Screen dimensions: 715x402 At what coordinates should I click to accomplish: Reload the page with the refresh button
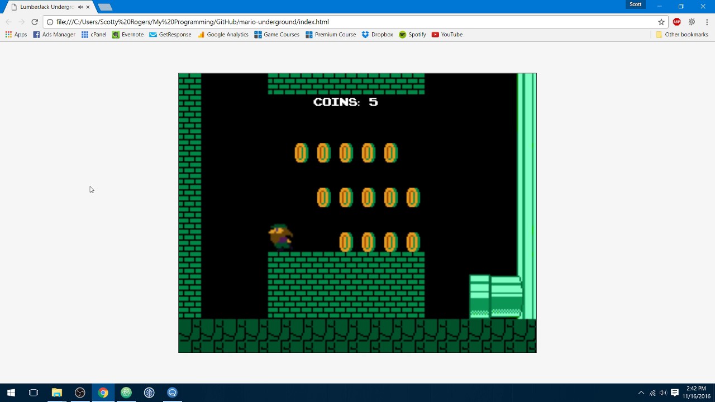(x=35, y=22)
